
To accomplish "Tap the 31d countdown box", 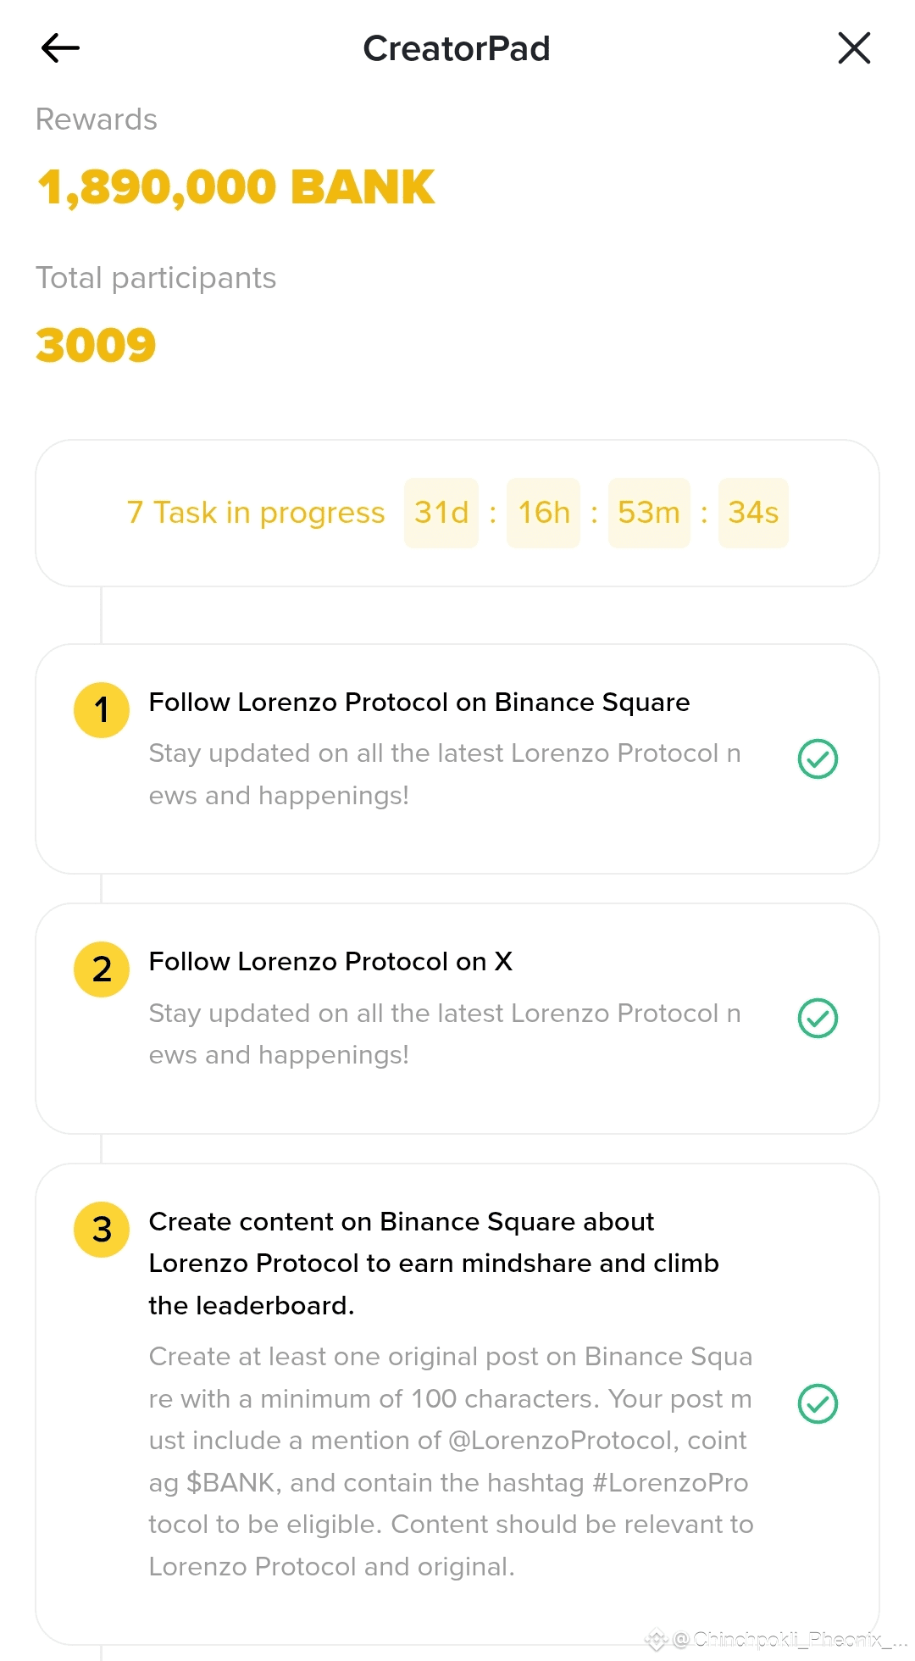I will (441, 513).
